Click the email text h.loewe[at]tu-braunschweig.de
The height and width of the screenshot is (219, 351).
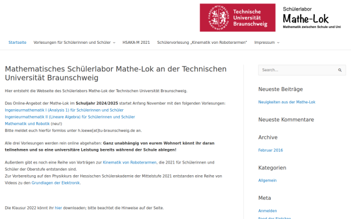pyautogui.click(x=106, y=130)
